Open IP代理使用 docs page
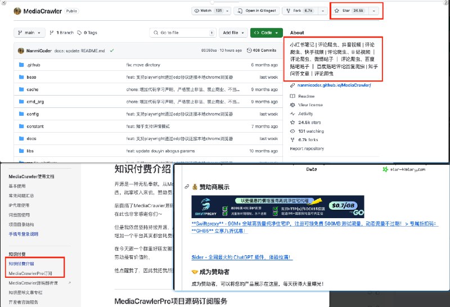The width and height of the screenshot is (450, 307). [x=19, y=205]
